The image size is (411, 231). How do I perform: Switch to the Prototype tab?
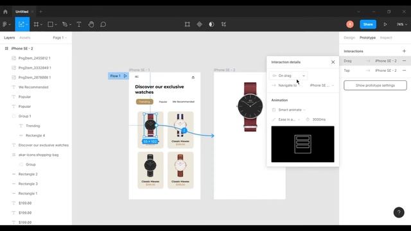coord(367,38)
